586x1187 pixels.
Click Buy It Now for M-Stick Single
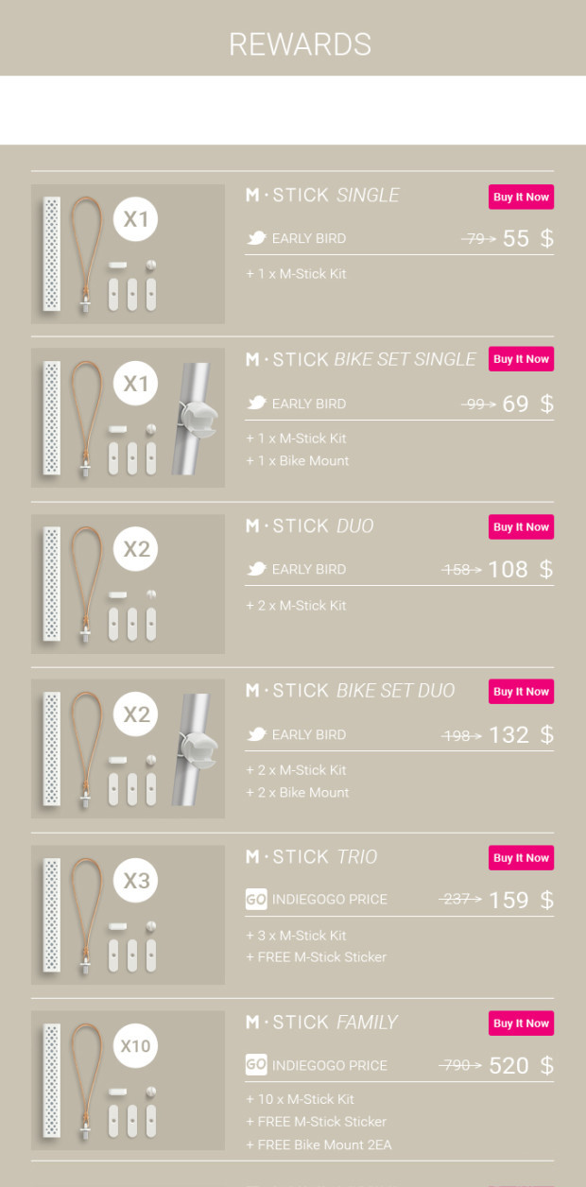(x=521, y=197)
